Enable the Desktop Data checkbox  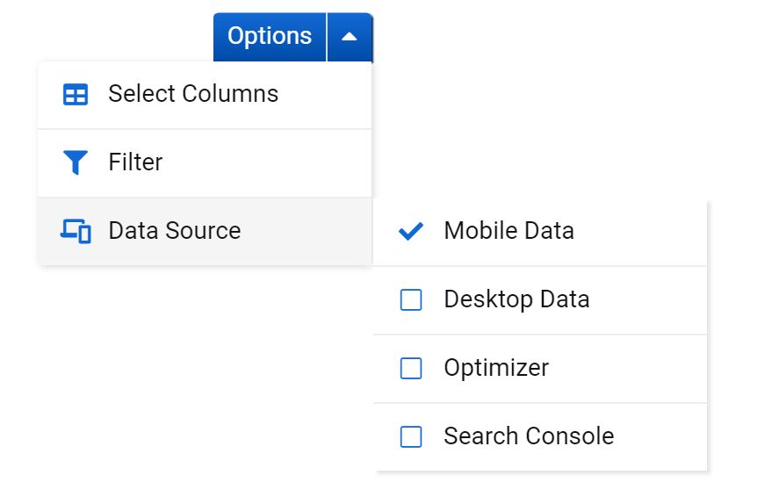[411, 299]
